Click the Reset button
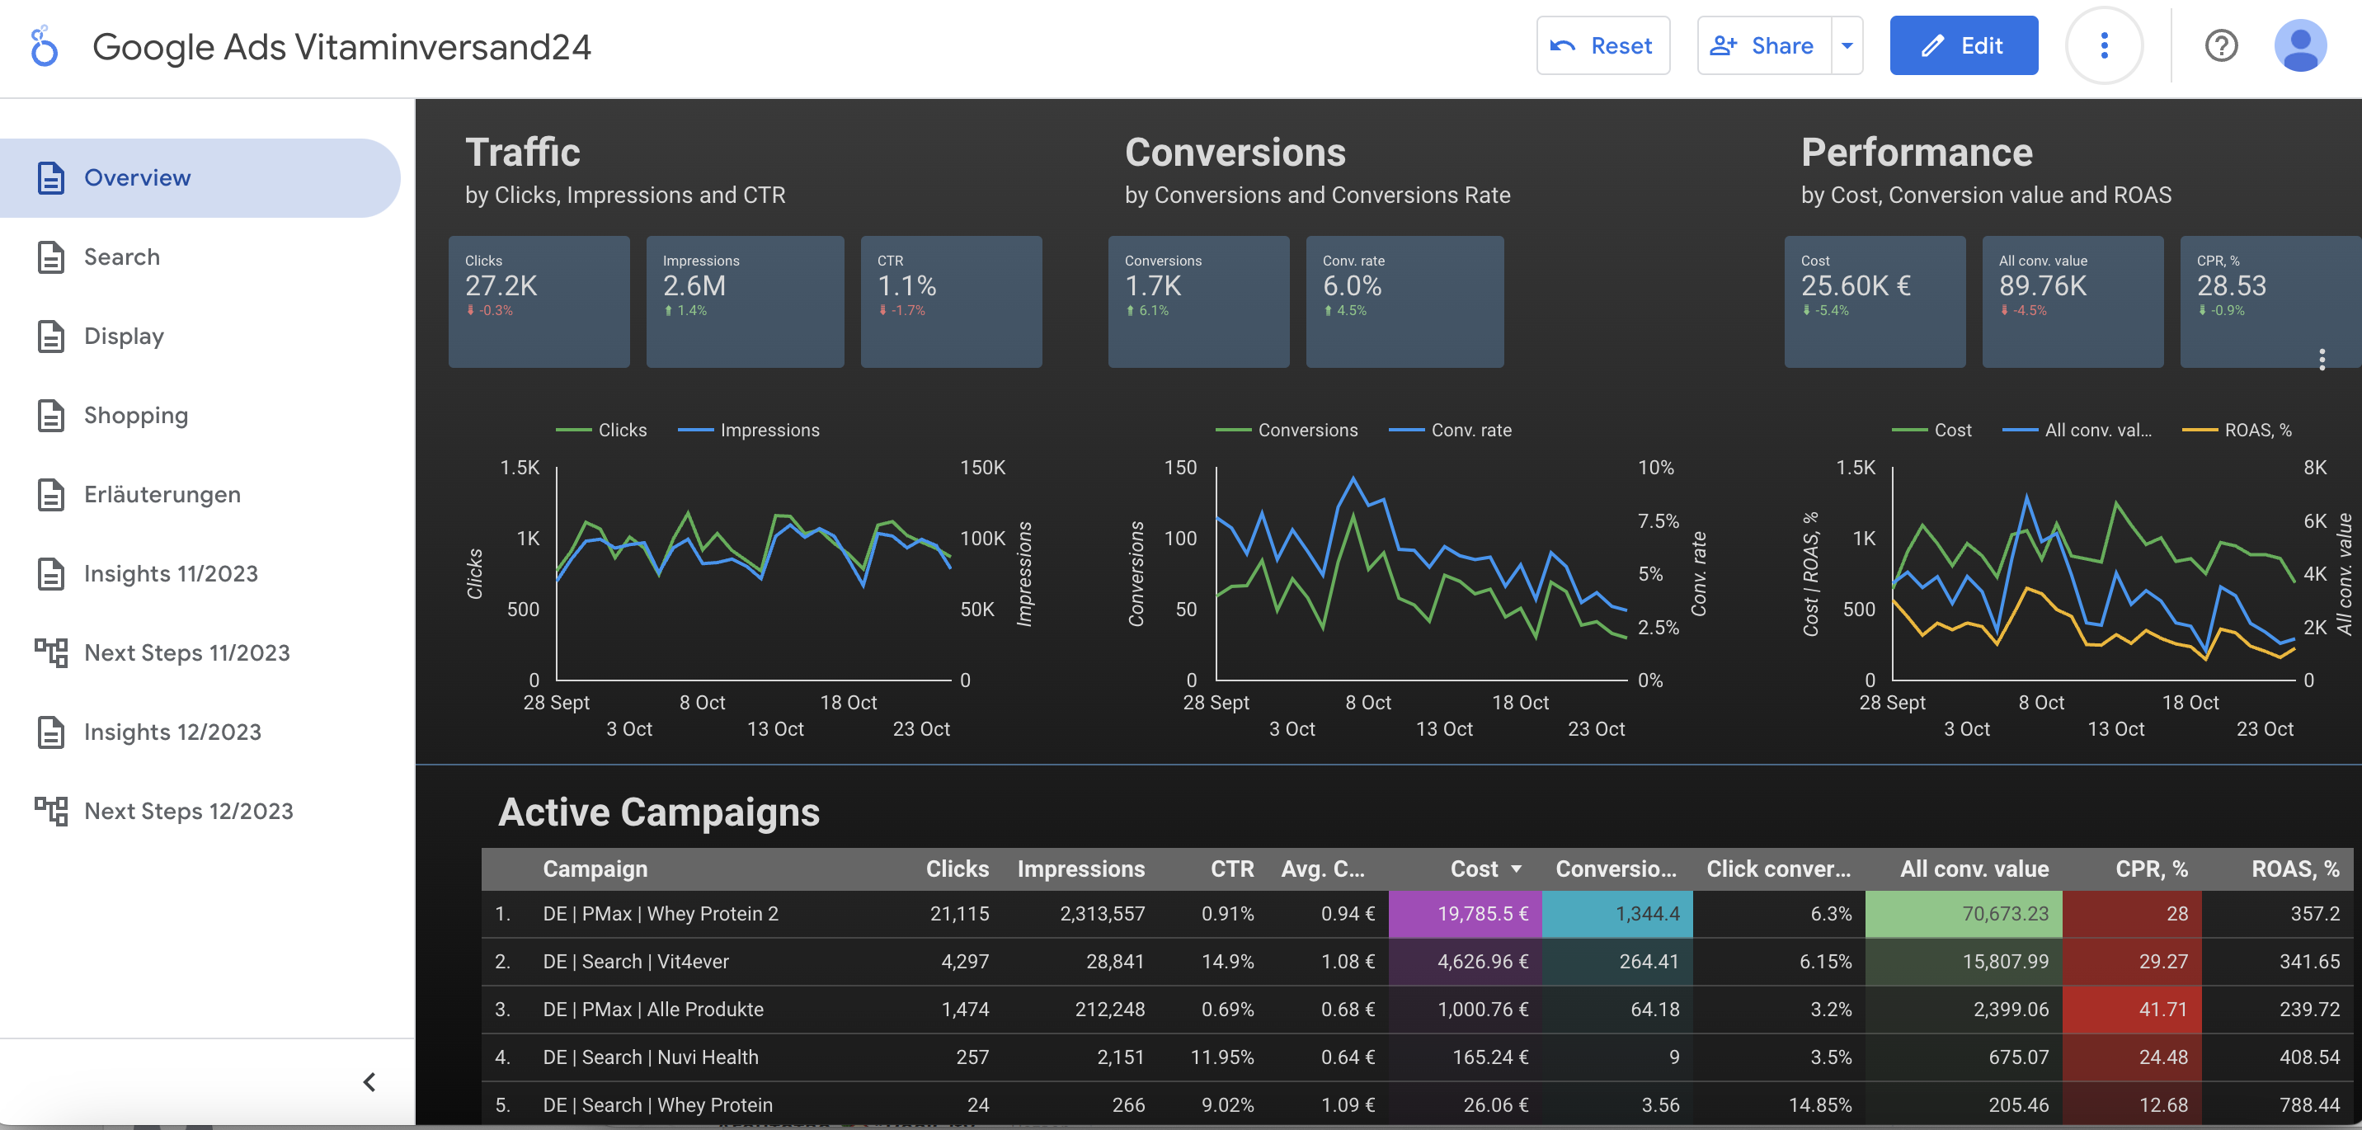Image resolution: width=2362 pixels, height=1130 pixels. pos(1602,45)
